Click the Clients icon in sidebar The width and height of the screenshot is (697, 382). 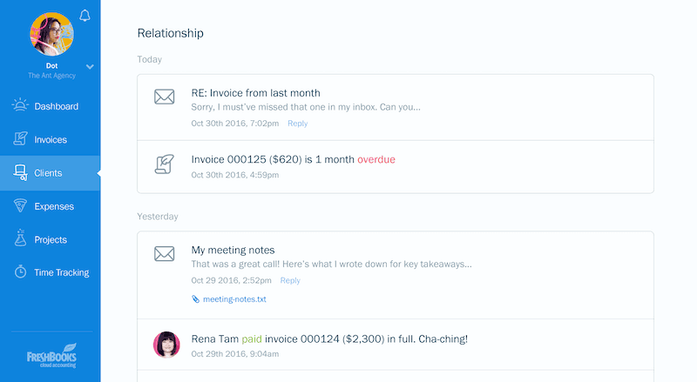pos(20,173)
